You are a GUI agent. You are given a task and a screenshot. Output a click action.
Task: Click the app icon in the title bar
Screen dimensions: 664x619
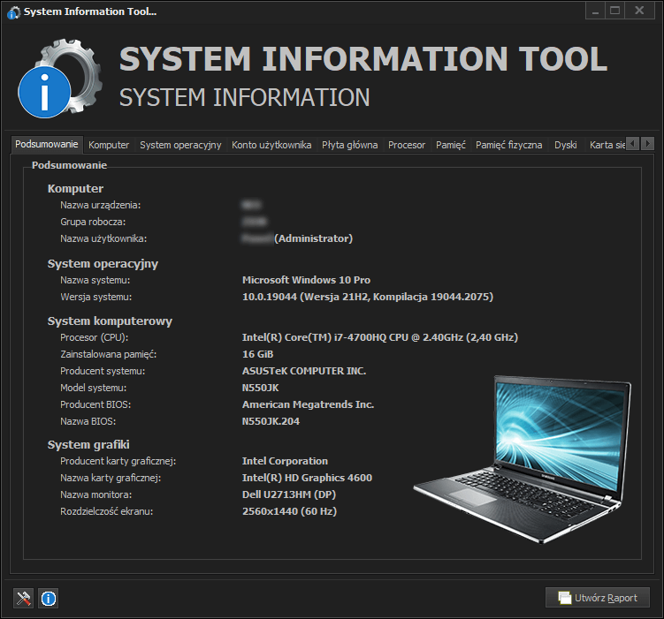(x=13, y=12)
